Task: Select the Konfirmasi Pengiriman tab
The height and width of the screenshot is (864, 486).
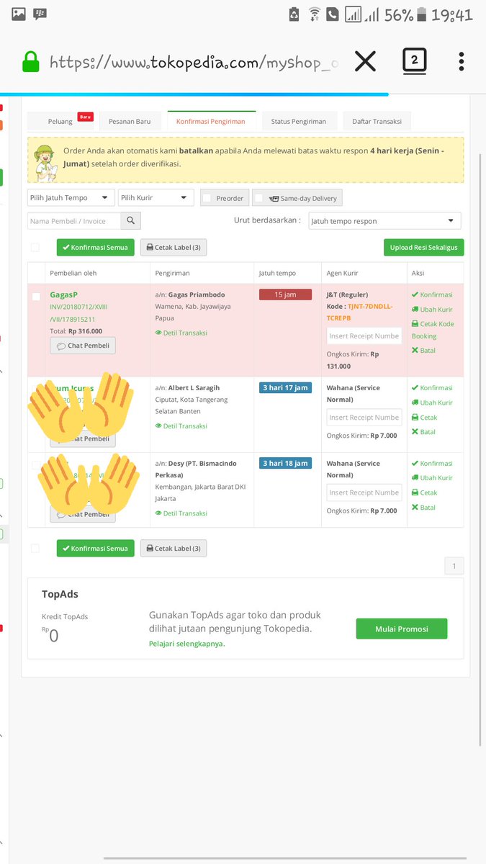Action: (211, 121)
